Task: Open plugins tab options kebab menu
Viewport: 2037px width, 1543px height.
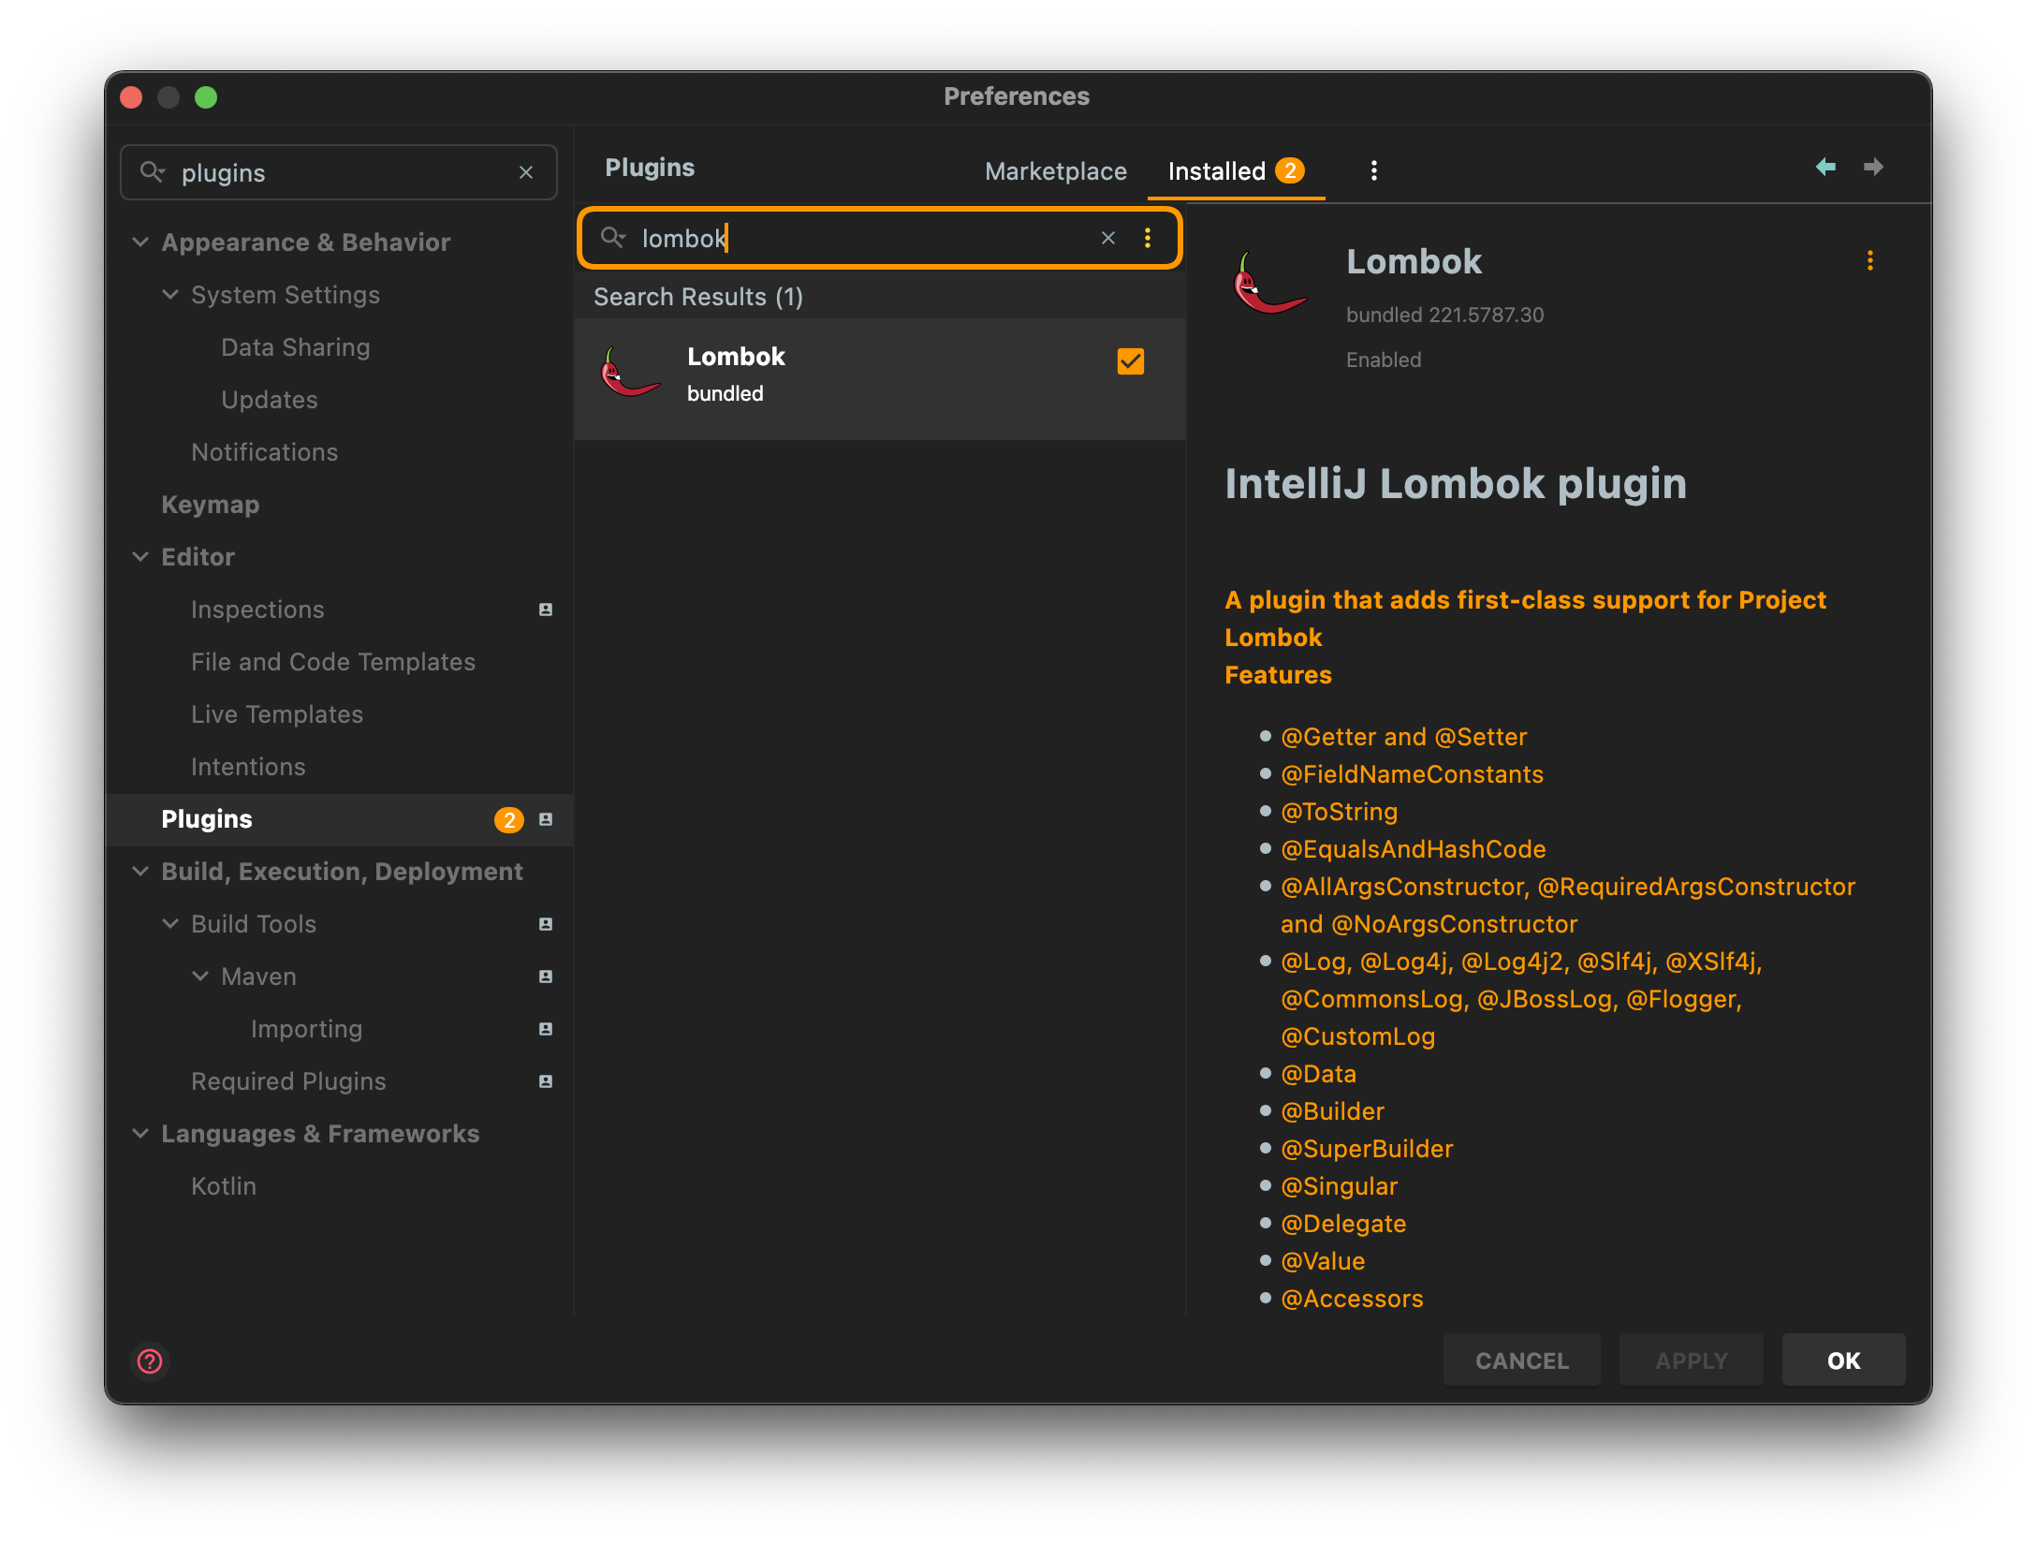Action: (1373, 170)
